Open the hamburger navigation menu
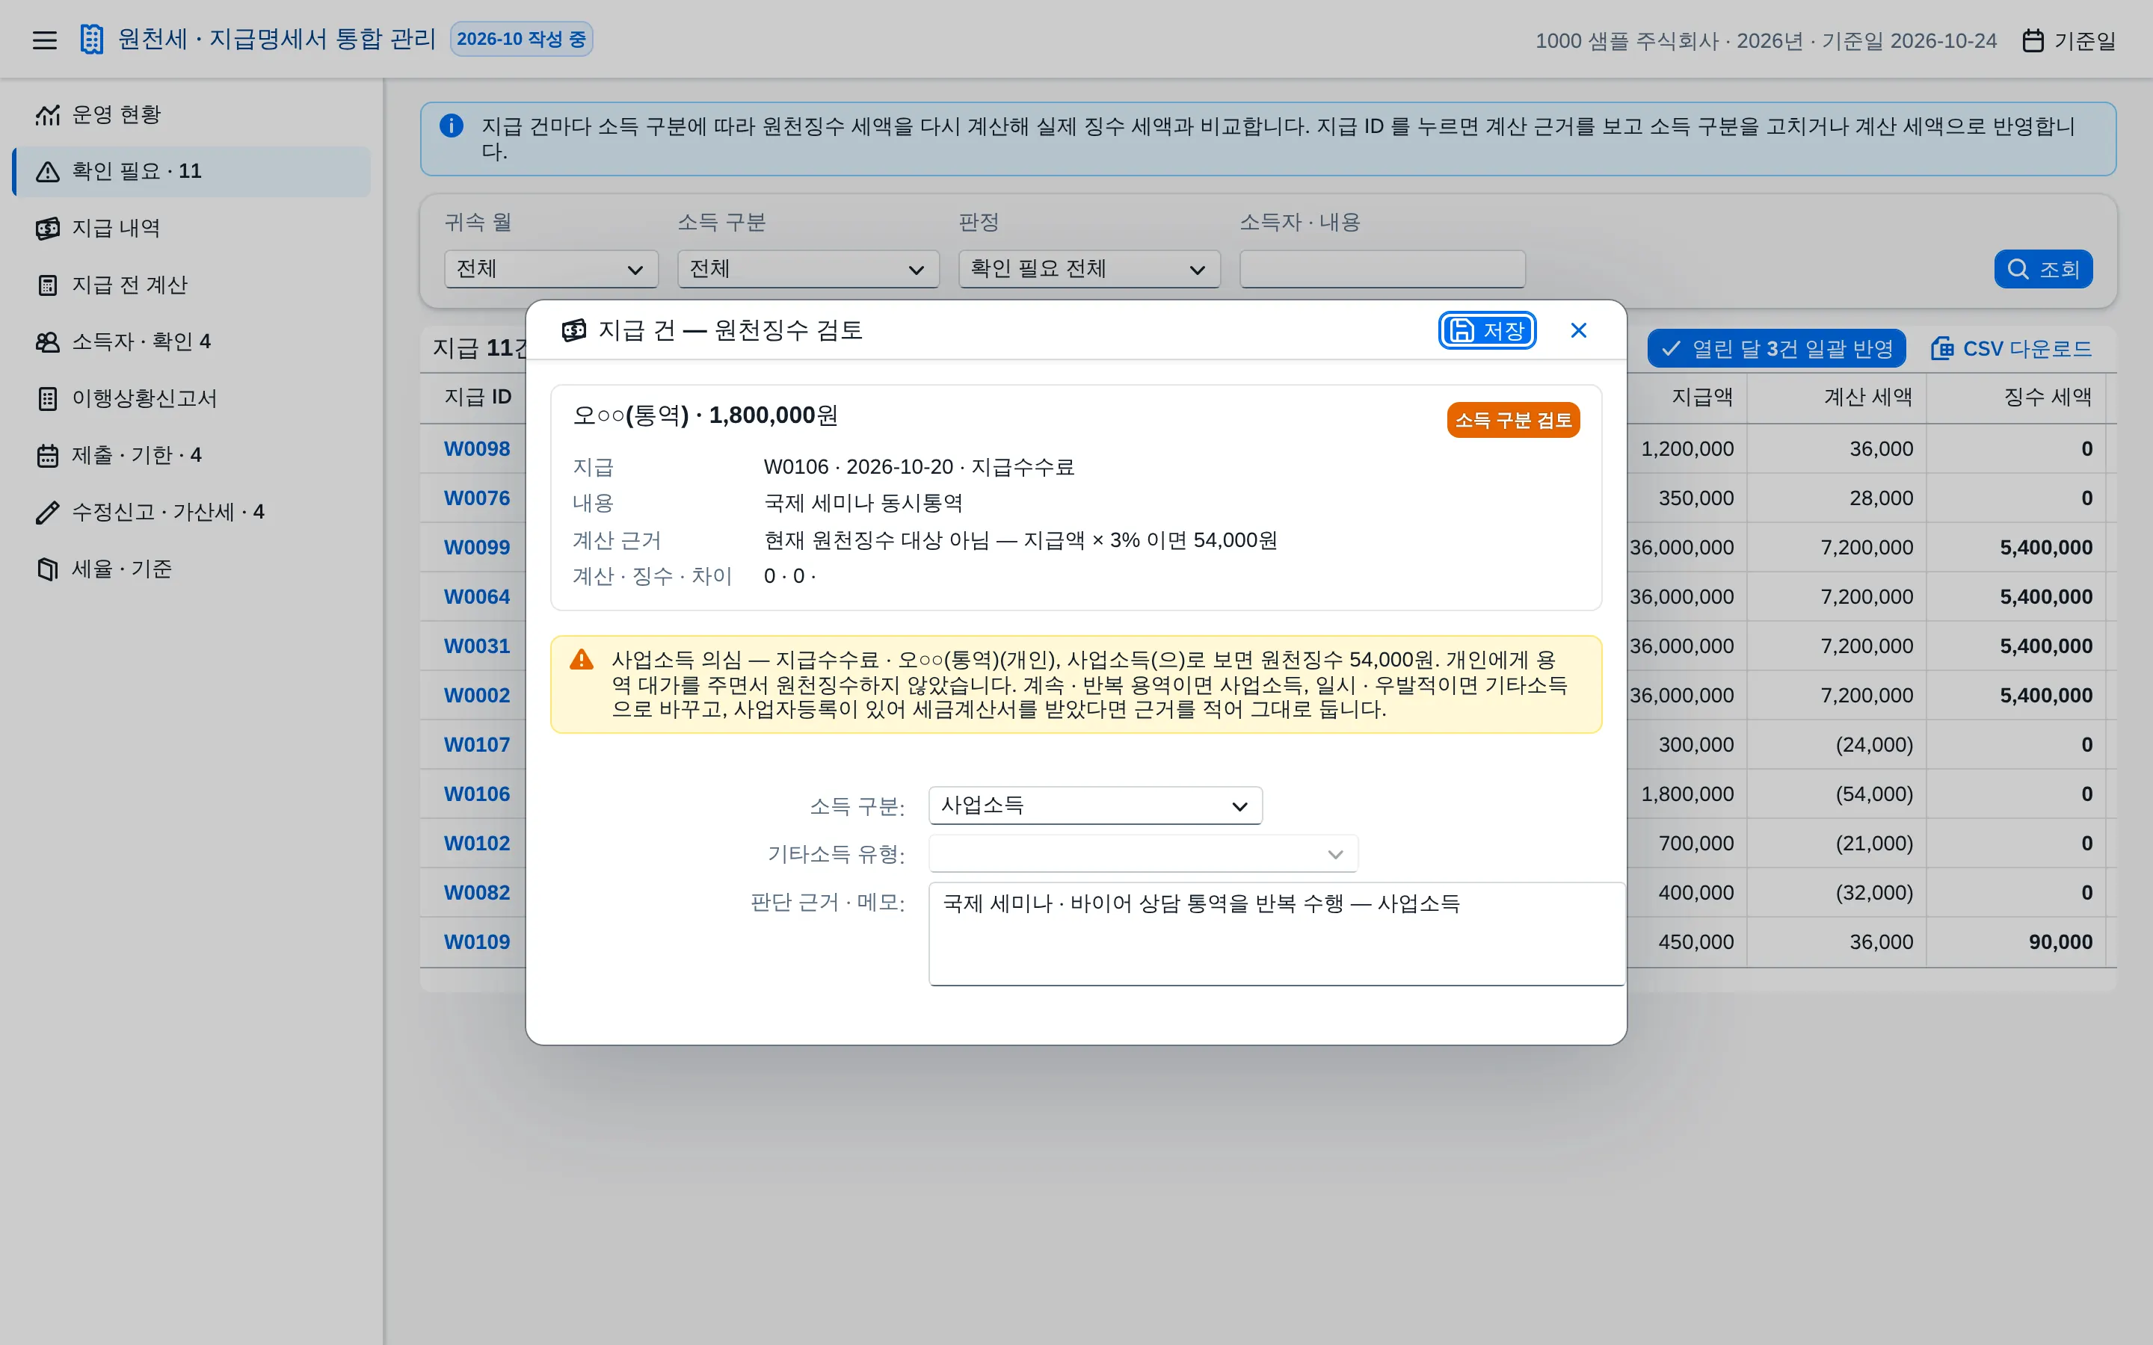This screenshot has width=2153, height=1345. click(x=45, y=40)
